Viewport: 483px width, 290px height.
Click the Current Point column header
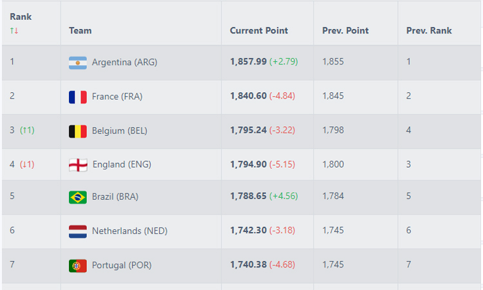[x=259, y=30]
